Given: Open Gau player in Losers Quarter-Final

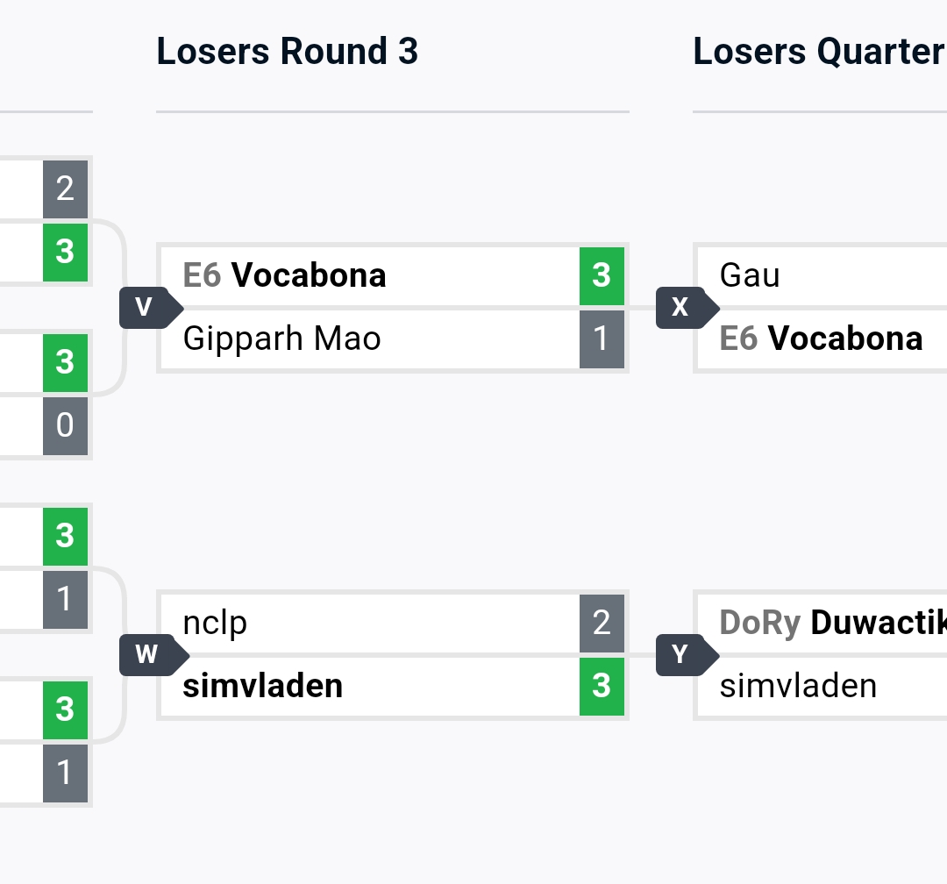Looking at the screenshot, I should pyautogui.click(x=822, y=276).
